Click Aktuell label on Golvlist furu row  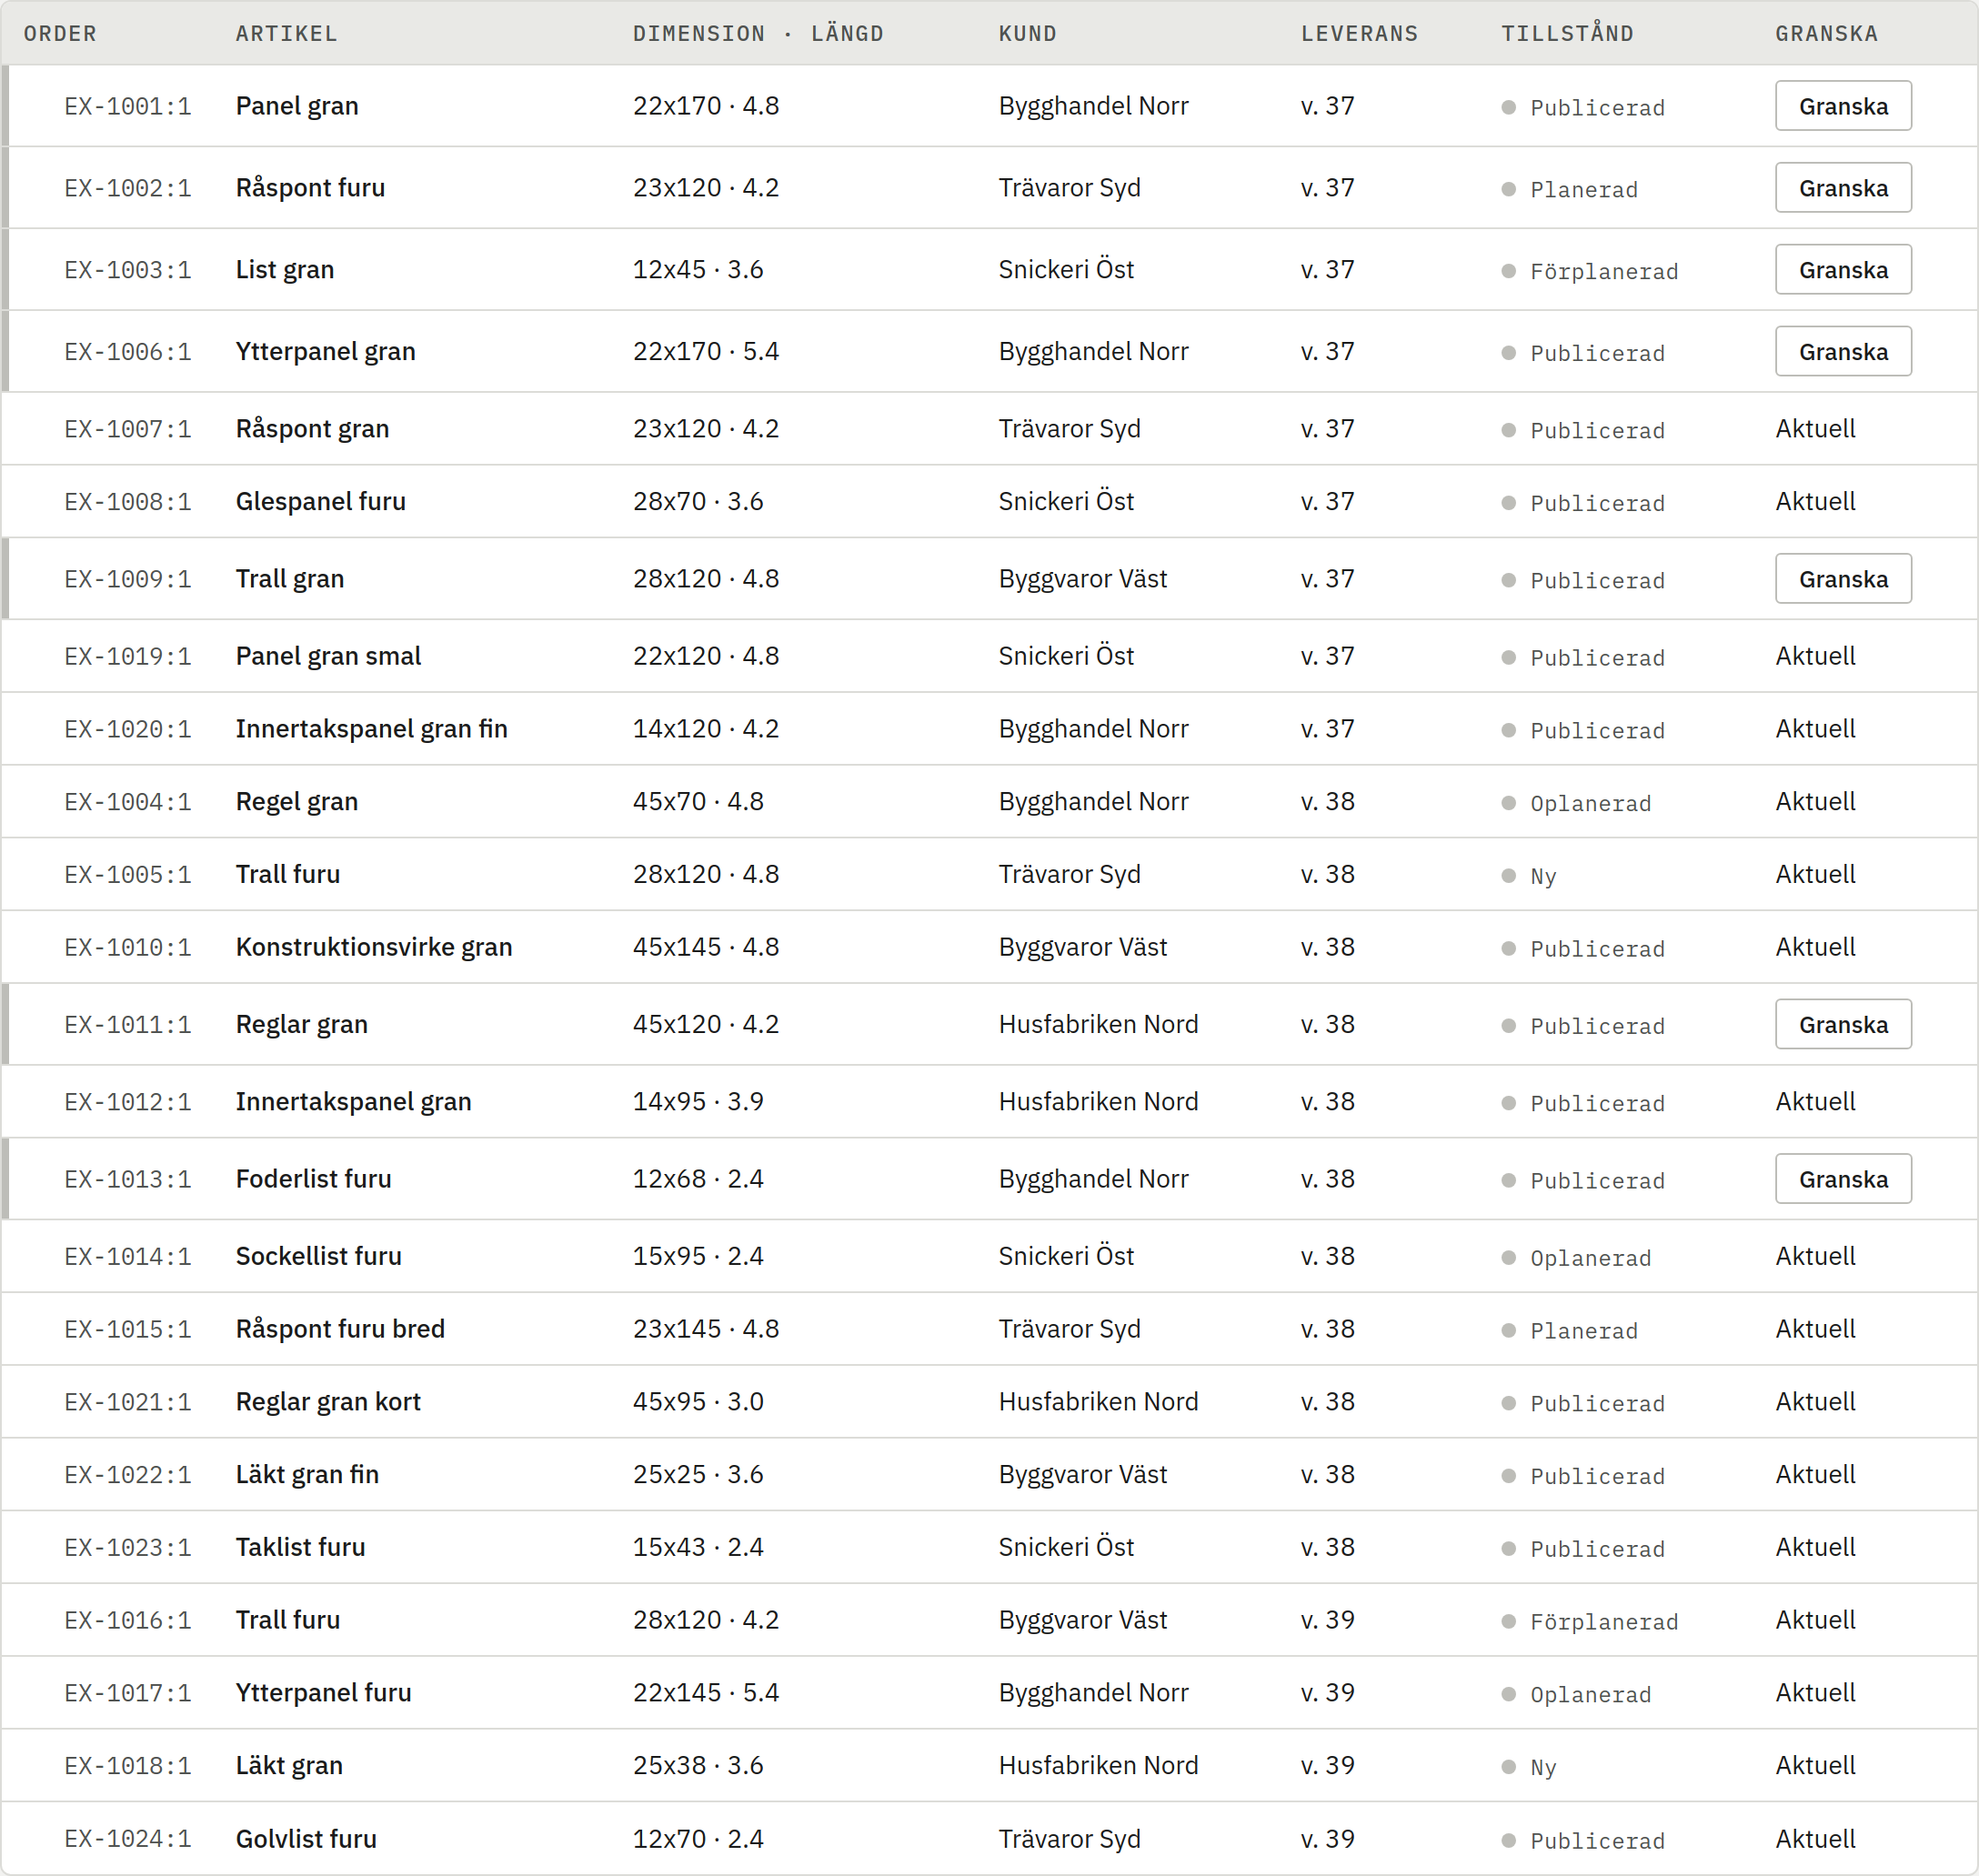click(x=1815, y=1838)
